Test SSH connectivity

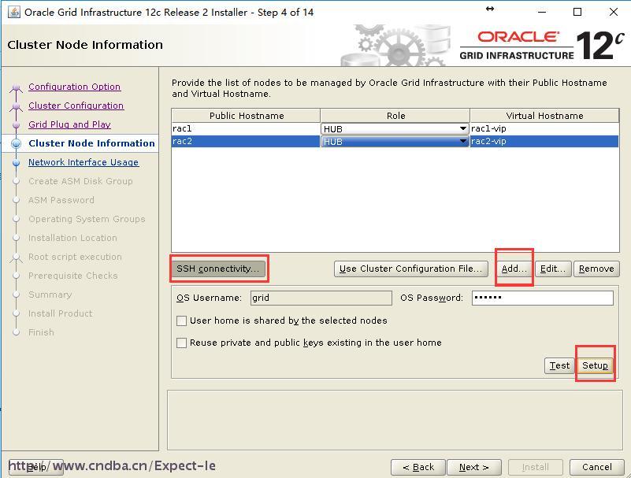(x=559, y=365)
